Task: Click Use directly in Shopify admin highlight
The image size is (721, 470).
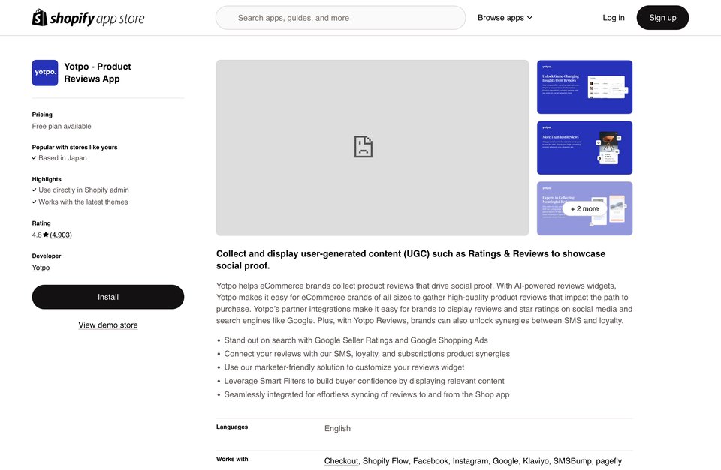Action: [83, 190]
